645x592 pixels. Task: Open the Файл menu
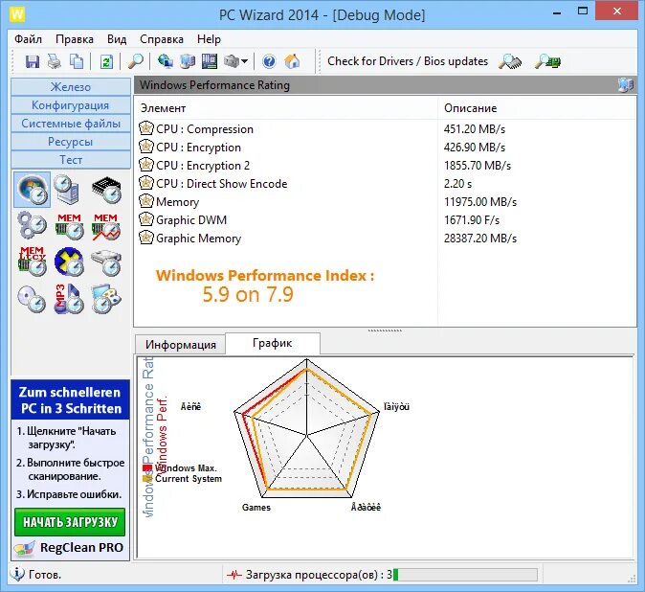point(28,39)
